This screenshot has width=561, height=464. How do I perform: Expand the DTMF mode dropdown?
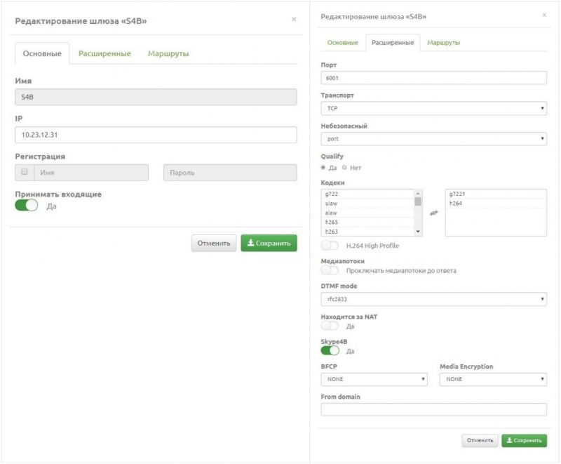pos(433,299)
